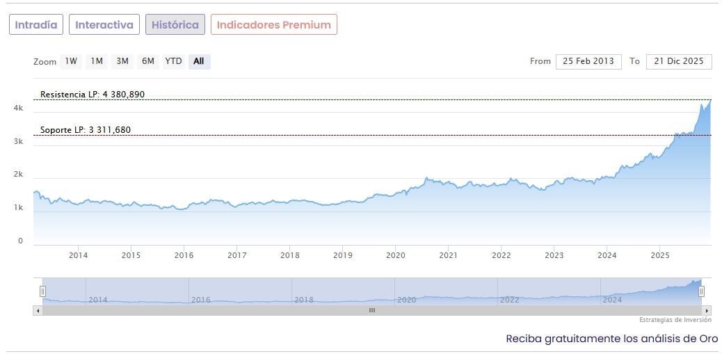Edit the From date field
The height and width of the screenshot is (354, 722).
point(588,61)
